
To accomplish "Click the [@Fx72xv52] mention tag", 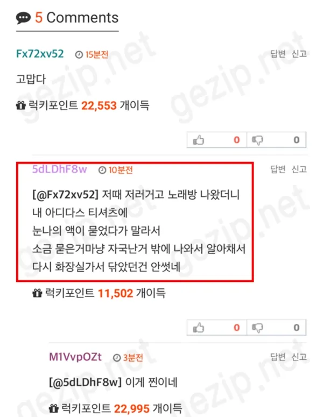I will [66, 195].
